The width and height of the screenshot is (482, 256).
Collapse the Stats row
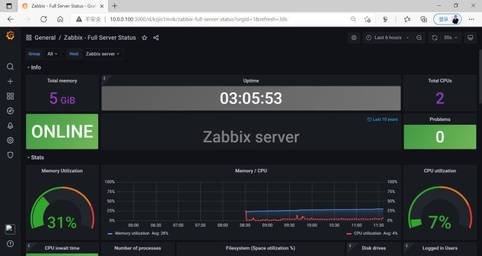click(35, 157)
